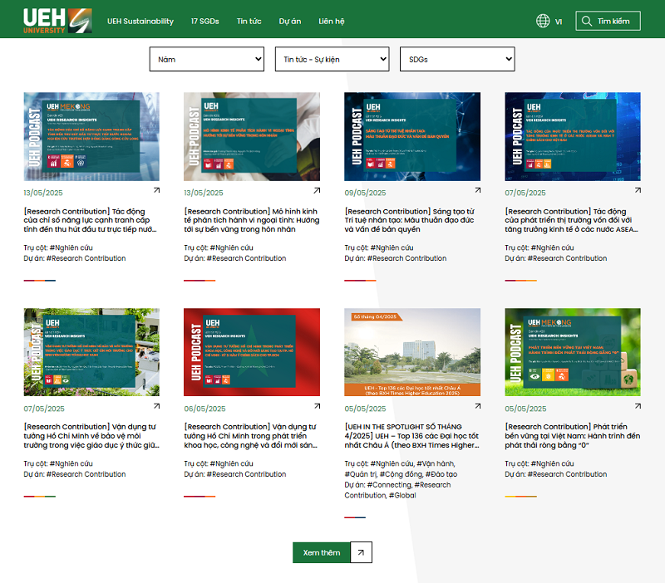
Task: Open arrow icon on UEH Spotlight article
Action: [477, 406]
